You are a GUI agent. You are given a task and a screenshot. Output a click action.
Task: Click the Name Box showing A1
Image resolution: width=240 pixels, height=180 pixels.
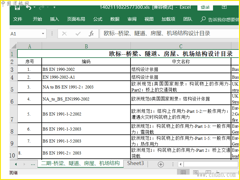coord(25,34)
